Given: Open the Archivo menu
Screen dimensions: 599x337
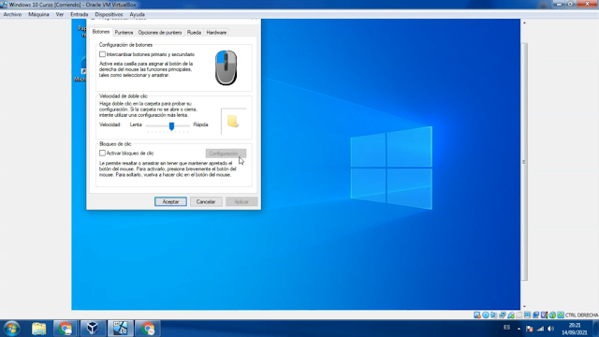Looking at the screenshot, I should pyautogui.click(x=12, y=14).
